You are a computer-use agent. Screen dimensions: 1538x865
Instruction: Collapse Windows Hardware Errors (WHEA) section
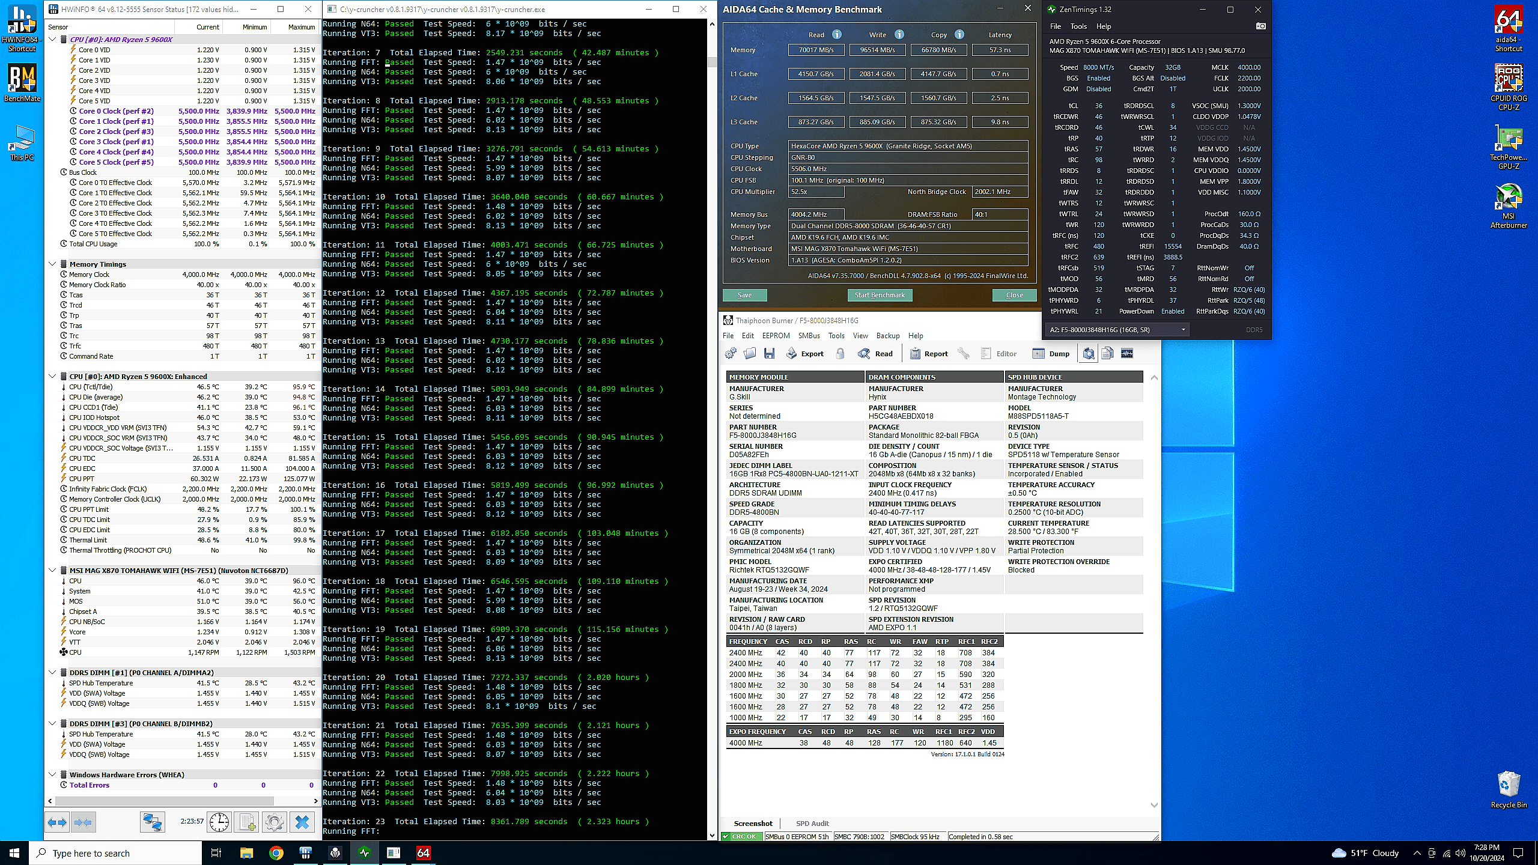pos(52,774)
